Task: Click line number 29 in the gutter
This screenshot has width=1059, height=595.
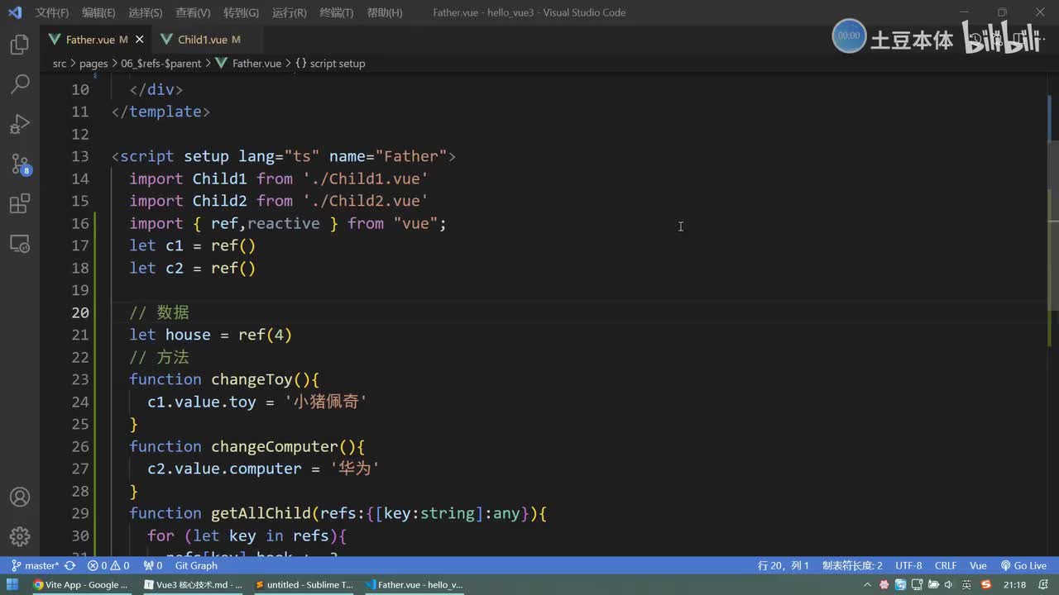Action: click(80, 513)
